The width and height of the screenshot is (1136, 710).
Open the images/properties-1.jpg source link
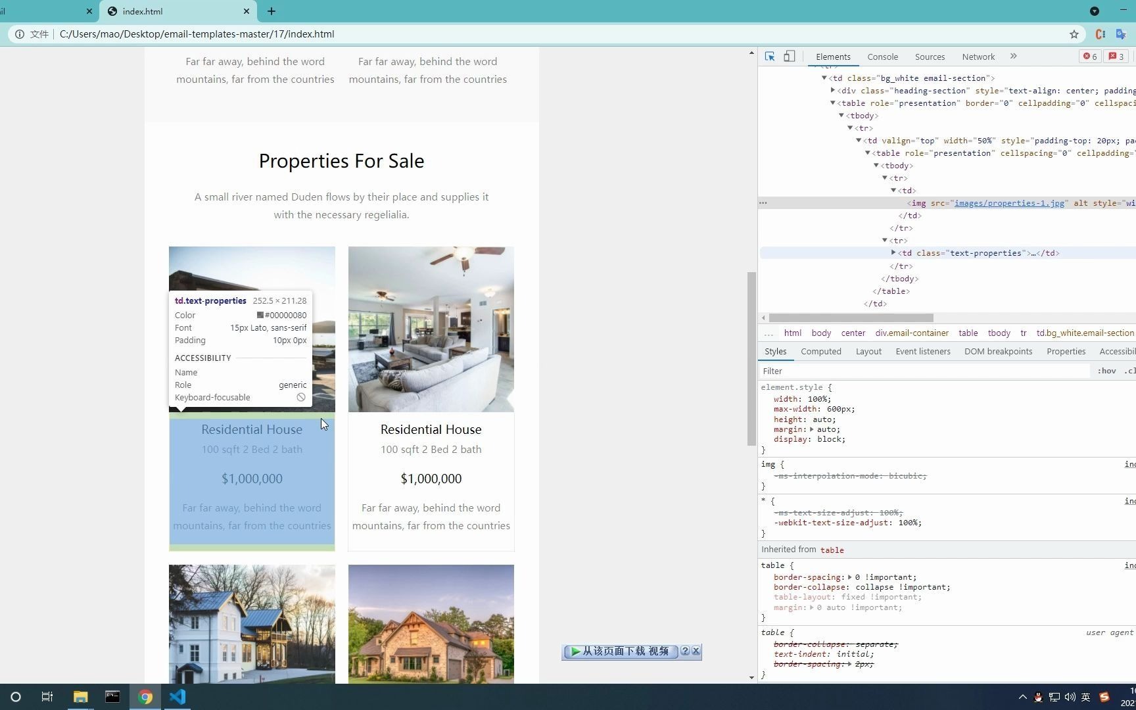click(x=1010, y=203)
